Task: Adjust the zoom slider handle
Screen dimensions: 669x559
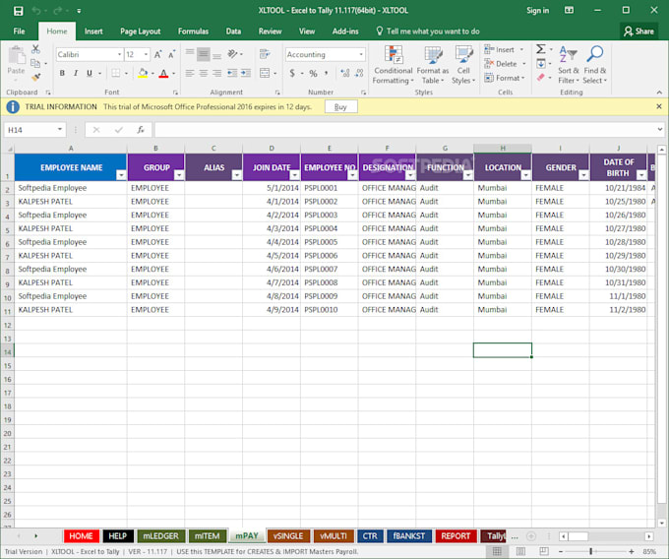Action: click(x=591, y=551)
